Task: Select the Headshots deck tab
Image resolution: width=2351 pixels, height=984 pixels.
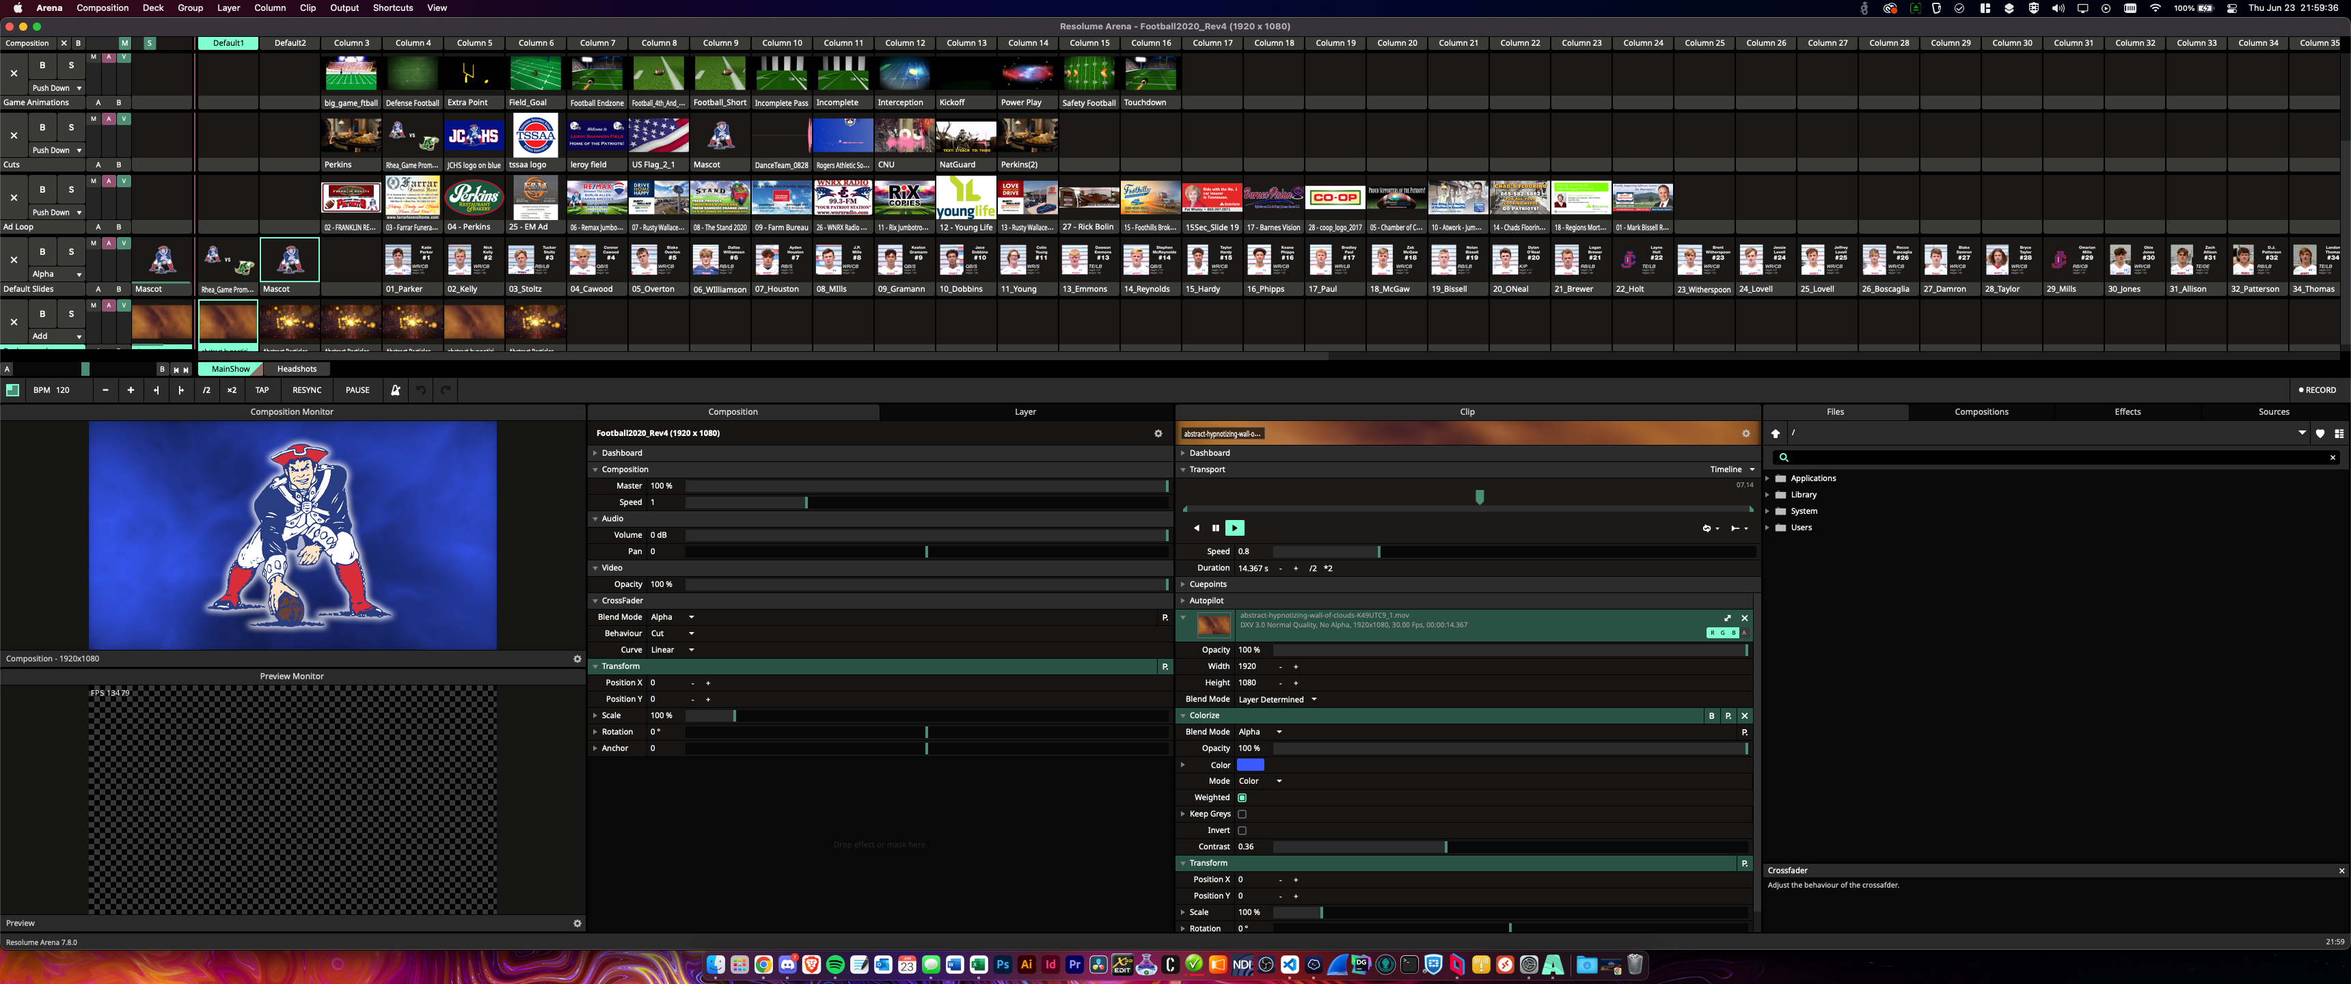Action: click(297, 369)
